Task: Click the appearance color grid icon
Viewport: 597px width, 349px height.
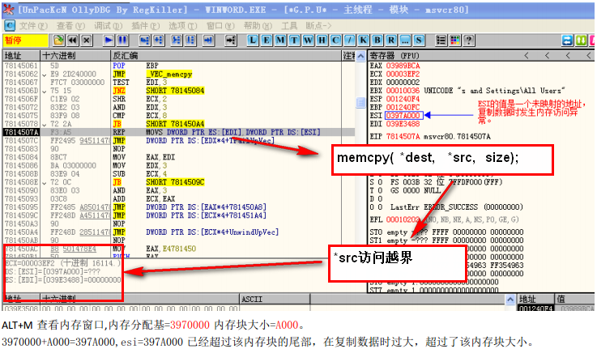Action: click(455, 40)
